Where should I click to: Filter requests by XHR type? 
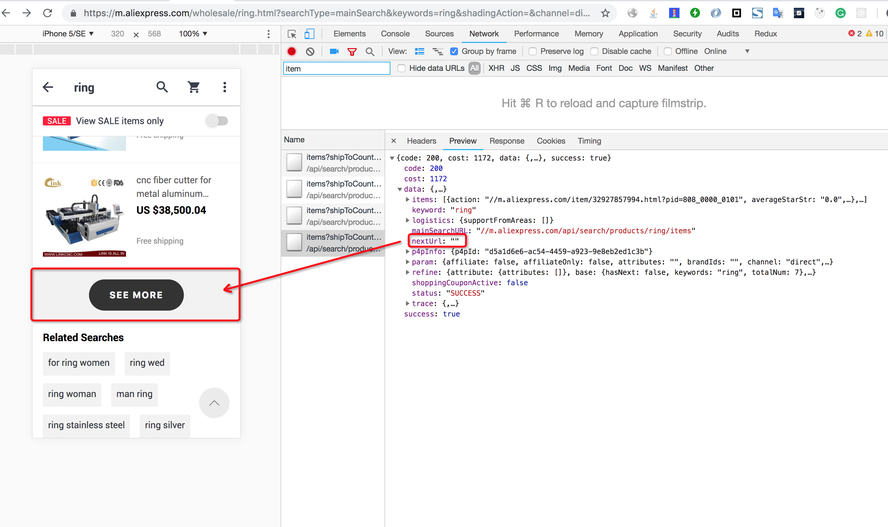[496, 68]
